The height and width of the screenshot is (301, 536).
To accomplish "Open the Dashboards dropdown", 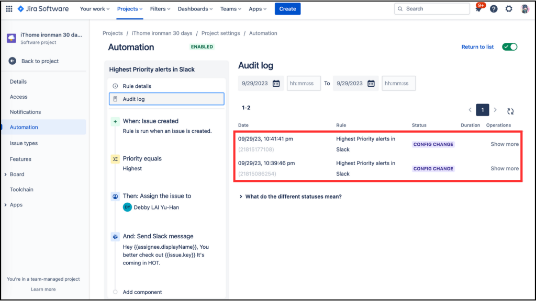I will [195, 9].
